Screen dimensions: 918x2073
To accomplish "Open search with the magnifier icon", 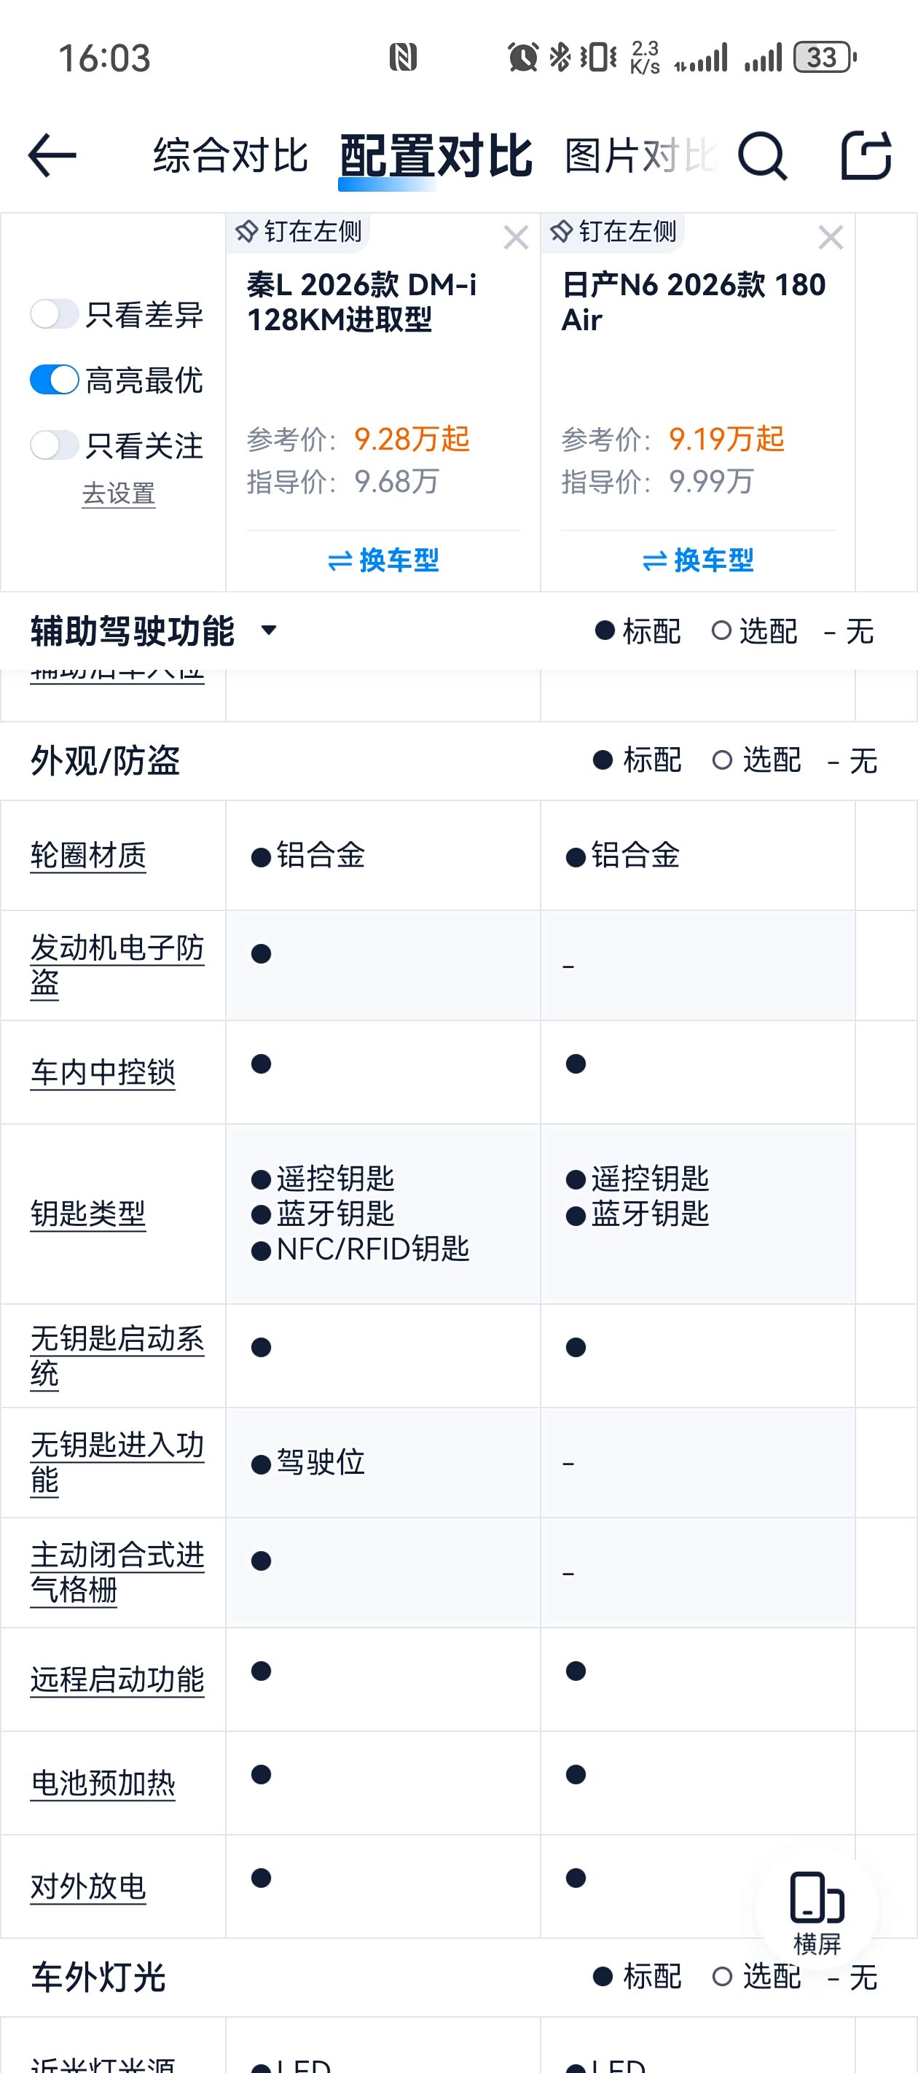I will (x=761, y=155).
